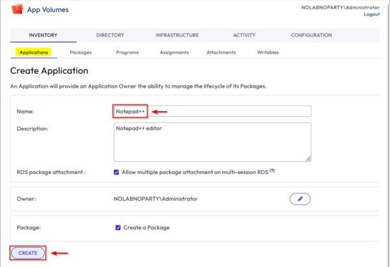Click the Logout link
Screen dimensions: 390x267
(372, 14)
